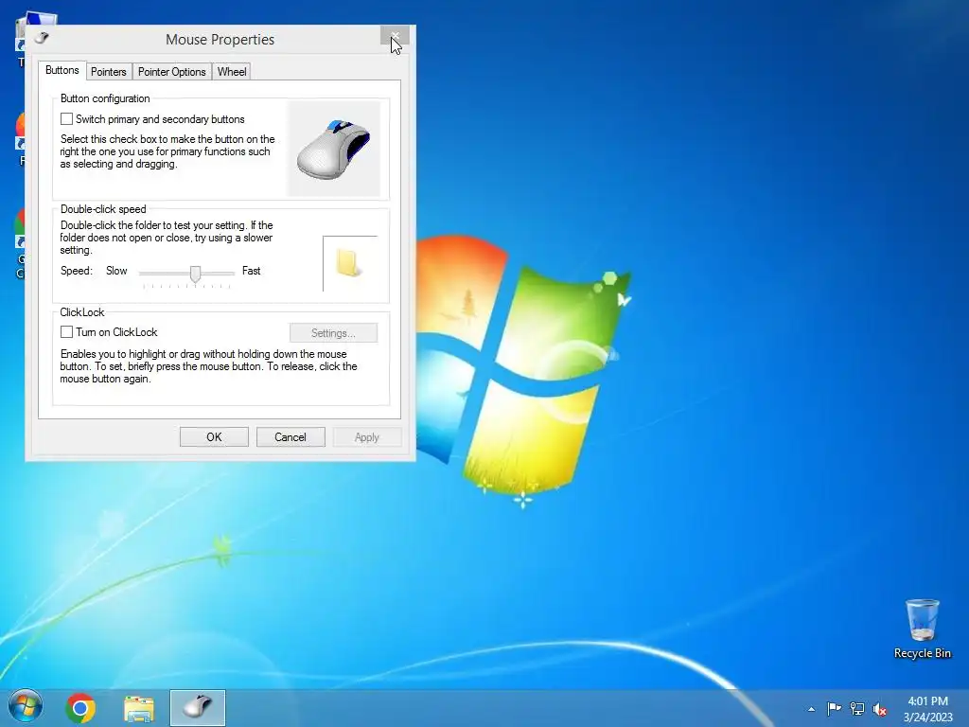969x727 pixels.
Task: Click the Apply button
Action: coord(367,437)
